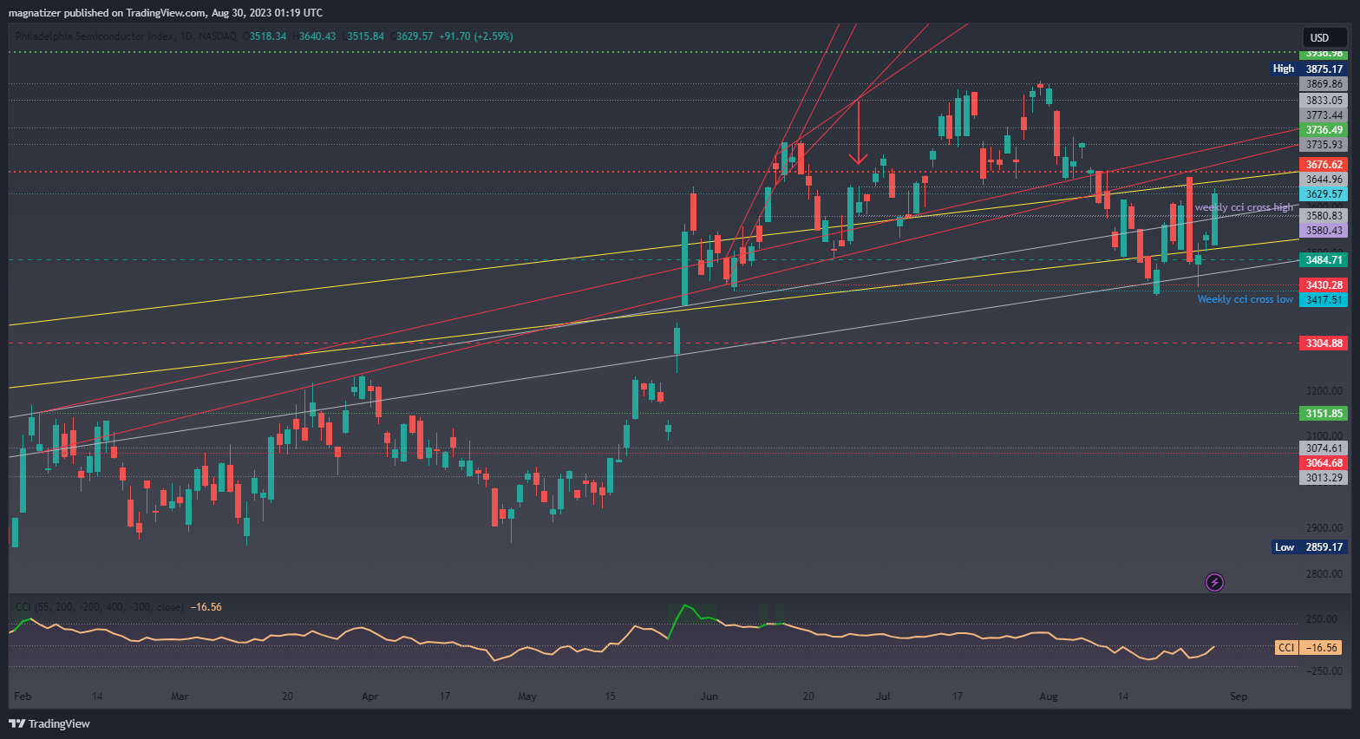Image resolution: width=1360 pixels, height=739 pixels.
Task: Click the Sep date on time axis
Action: point(1239,696)
